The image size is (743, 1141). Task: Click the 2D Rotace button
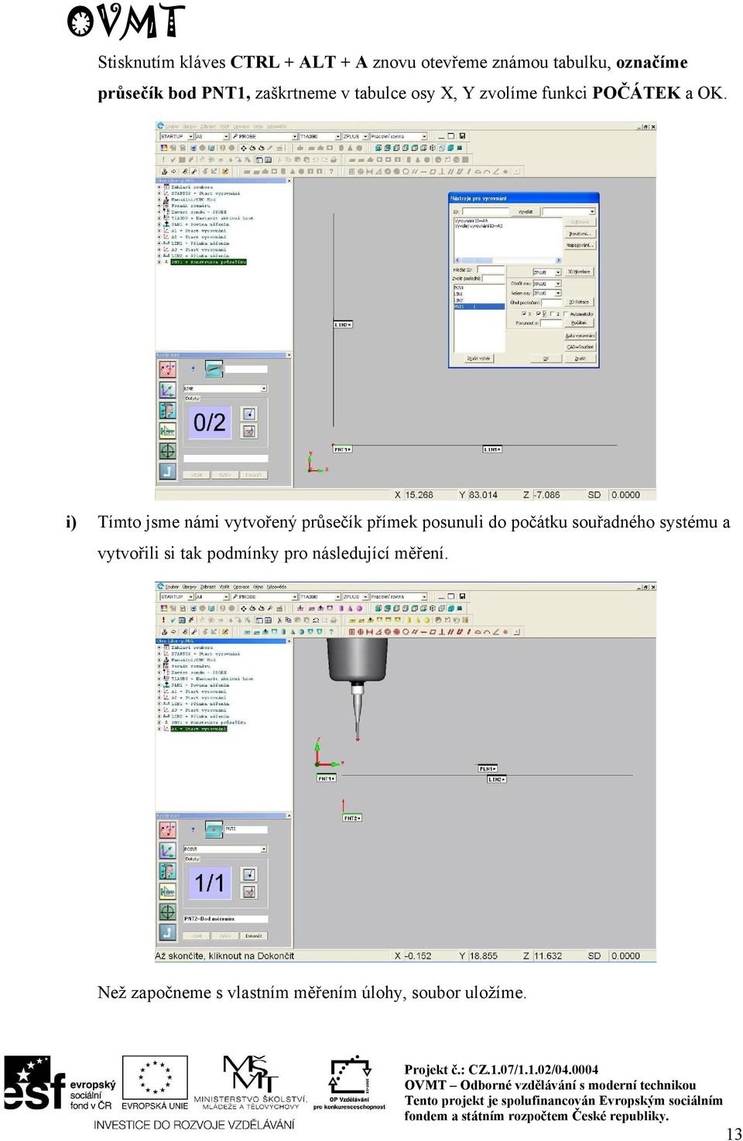[579, 302]
